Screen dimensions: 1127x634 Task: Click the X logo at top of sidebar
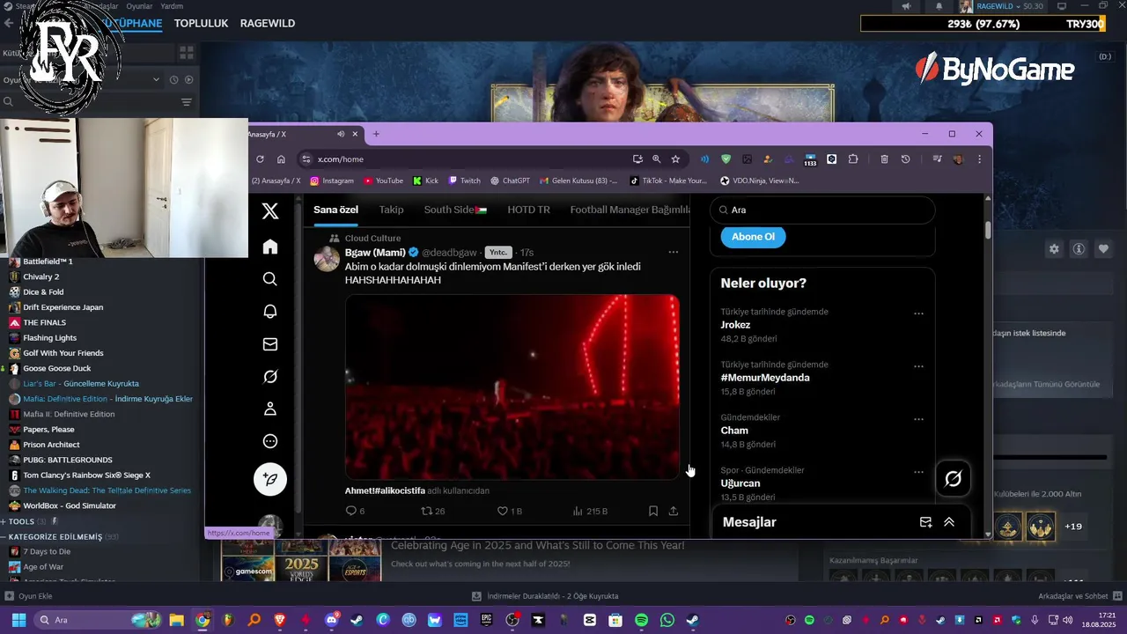(x=270, y=211)
